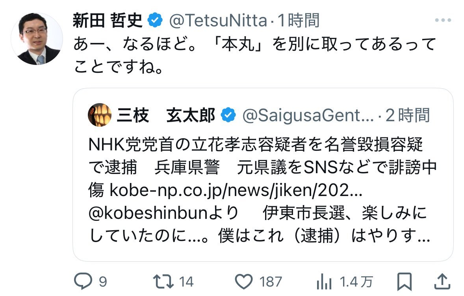464x296 pixels.
Task: Click the 2時間 quoted tweet timestamp
Action: pyautogui.click(x=407, y=116)
